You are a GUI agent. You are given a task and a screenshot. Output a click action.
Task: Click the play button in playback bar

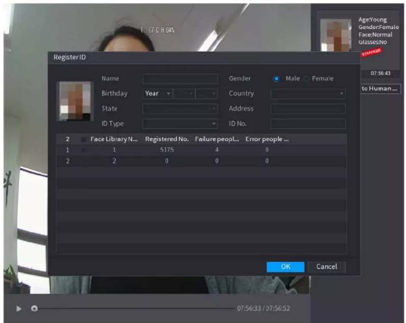(x=19, y=308)
